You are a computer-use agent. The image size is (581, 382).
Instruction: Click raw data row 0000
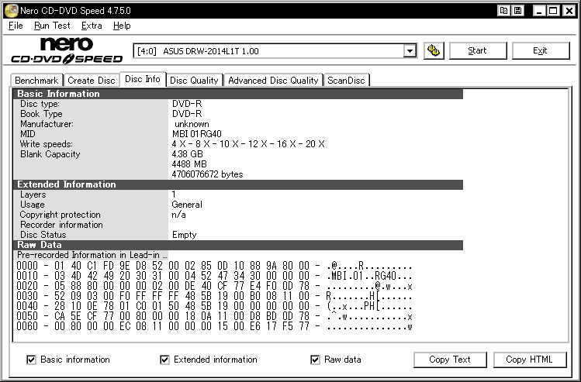coord(215,266)
